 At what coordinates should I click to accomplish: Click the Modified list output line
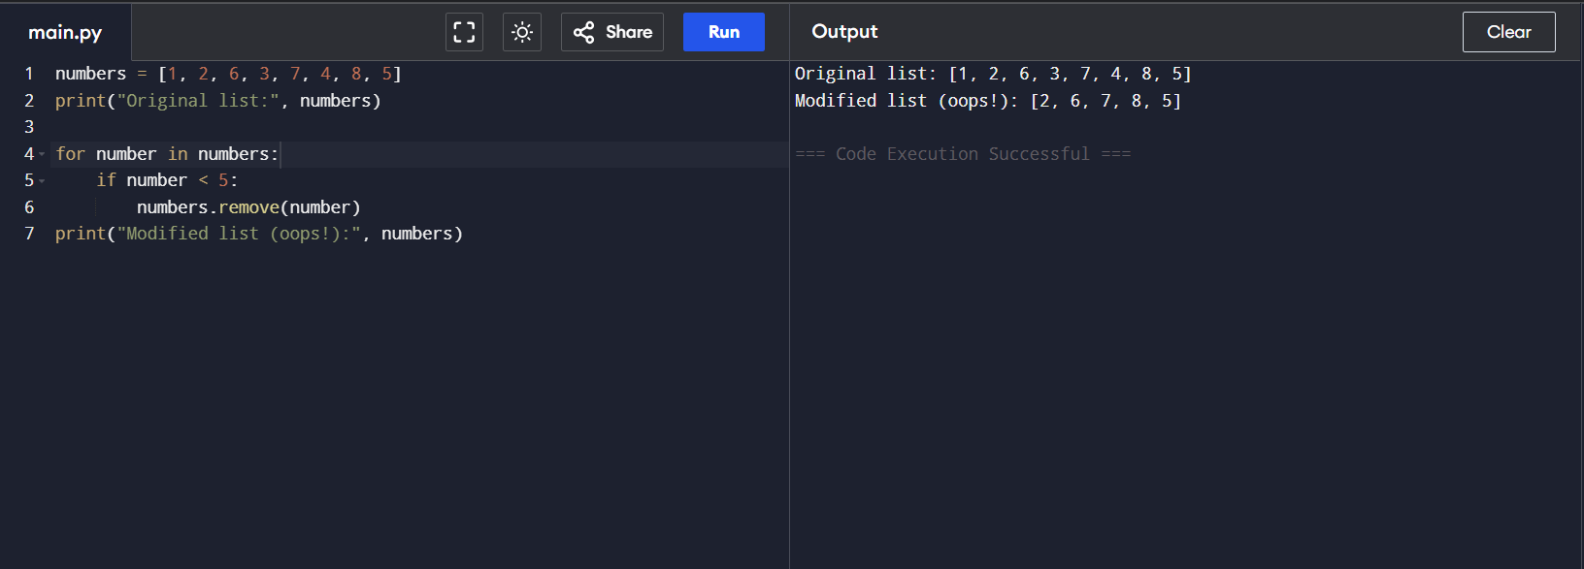987,101
